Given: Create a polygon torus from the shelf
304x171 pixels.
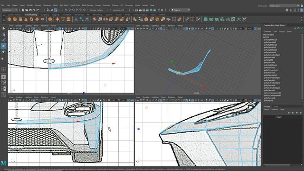Looking at the screenshot, I should click(x=31, y=19).
